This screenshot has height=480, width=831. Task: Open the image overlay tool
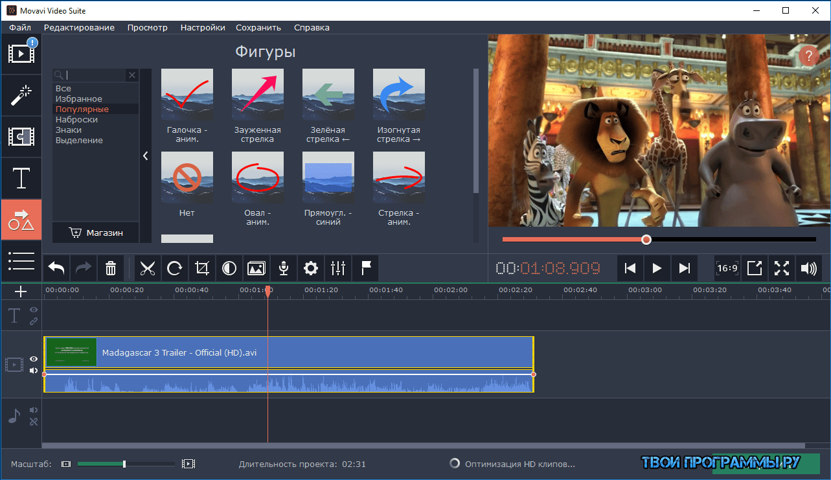256,268
